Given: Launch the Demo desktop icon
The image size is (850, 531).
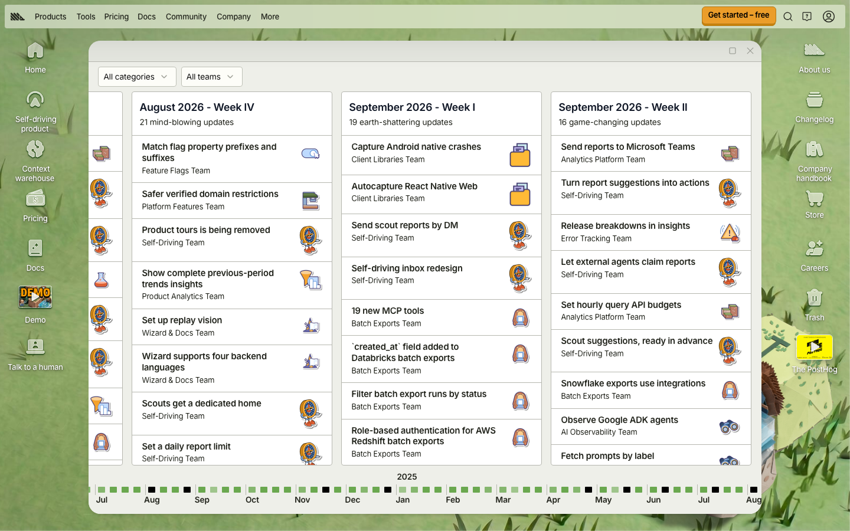Looking at the screenshot, I should point(35,305).
